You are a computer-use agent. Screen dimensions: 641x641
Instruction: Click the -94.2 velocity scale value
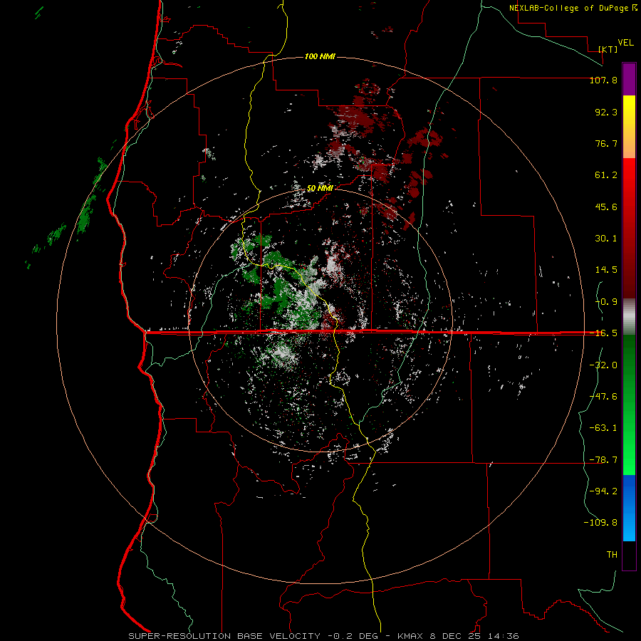click(x=603, y=491)
